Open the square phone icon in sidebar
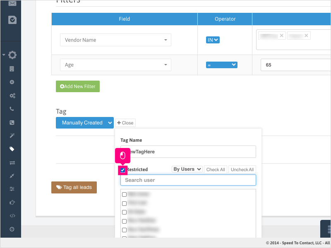The height and width of the screenshot is (248, 331). (12, 122)
